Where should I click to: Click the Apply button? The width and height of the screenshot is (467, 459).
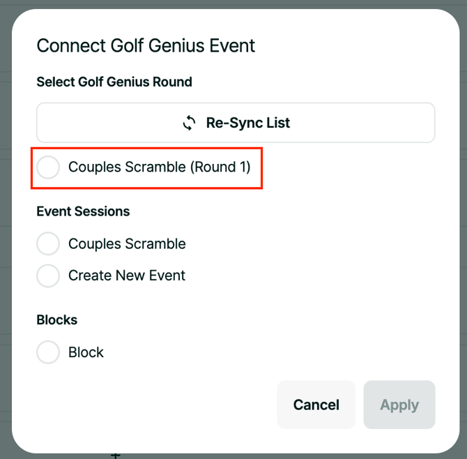coord(399,405)
